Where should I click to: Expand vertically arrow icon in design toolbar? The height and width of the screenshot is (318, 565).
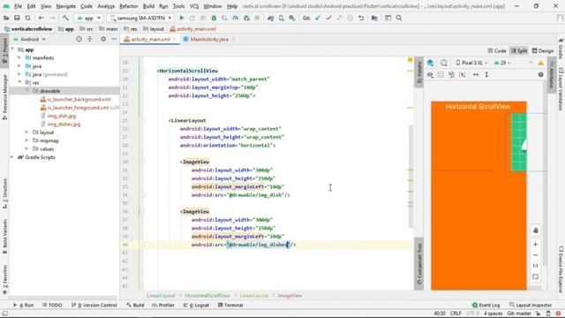point(486,74)
